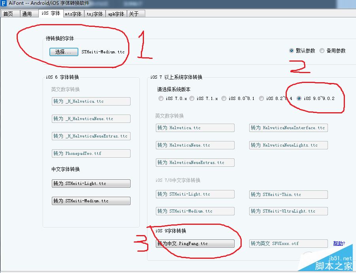Choose iOS 7.1.x system version
Image resolution: width=356 pixels, height=273 pixels.
pyautogui.click(x=192, y=98)
